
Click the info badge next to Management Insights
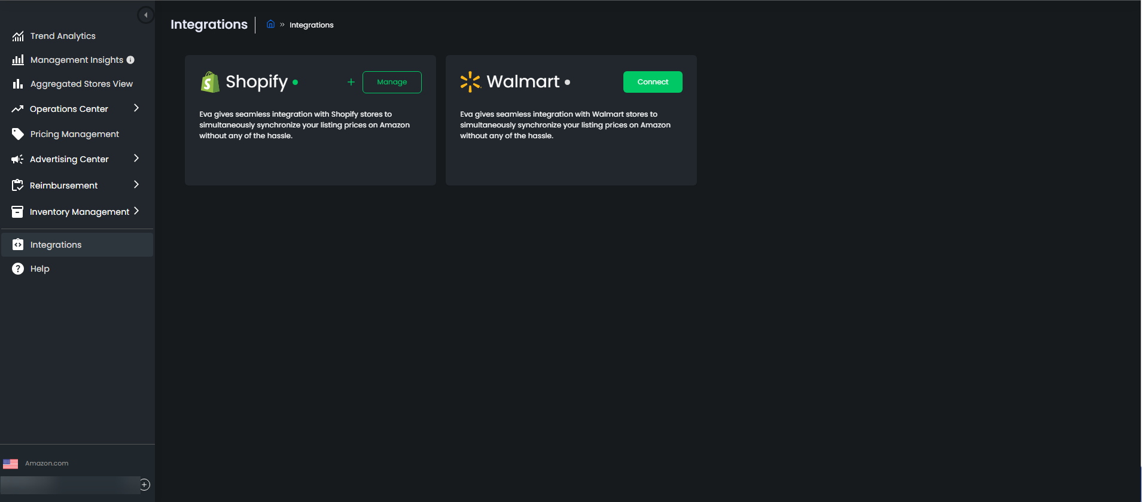[x=130, y=60]
